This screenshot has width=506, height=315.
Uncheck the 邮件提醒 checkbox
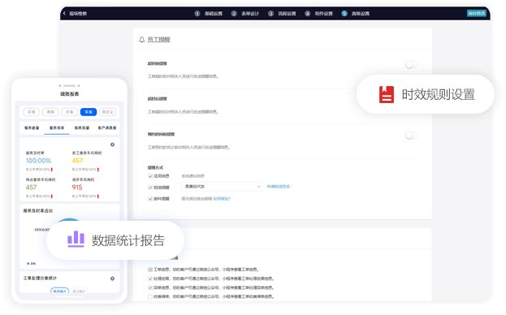(150, 199)
